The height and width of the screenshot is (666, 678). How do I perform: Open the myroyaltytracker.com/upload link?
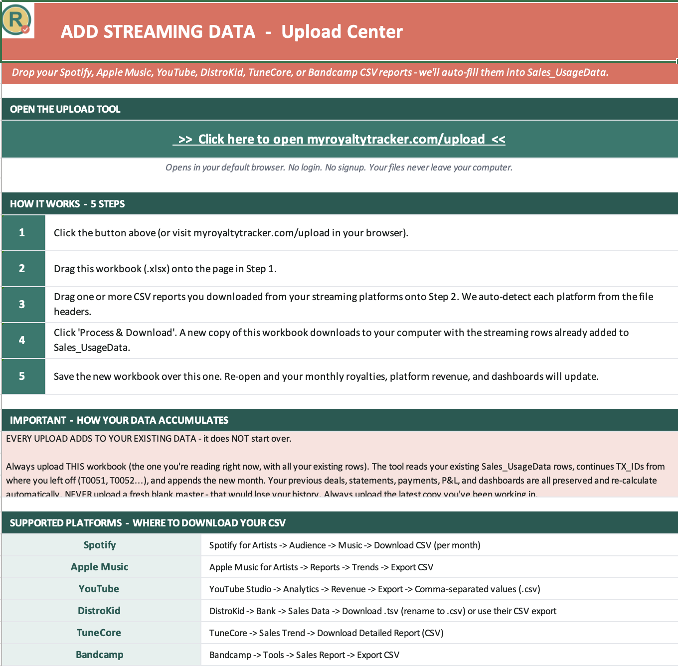click(339, 139)
